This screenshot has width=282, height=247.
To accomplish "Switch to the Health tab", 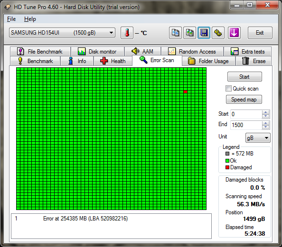I will pos(113,61).
